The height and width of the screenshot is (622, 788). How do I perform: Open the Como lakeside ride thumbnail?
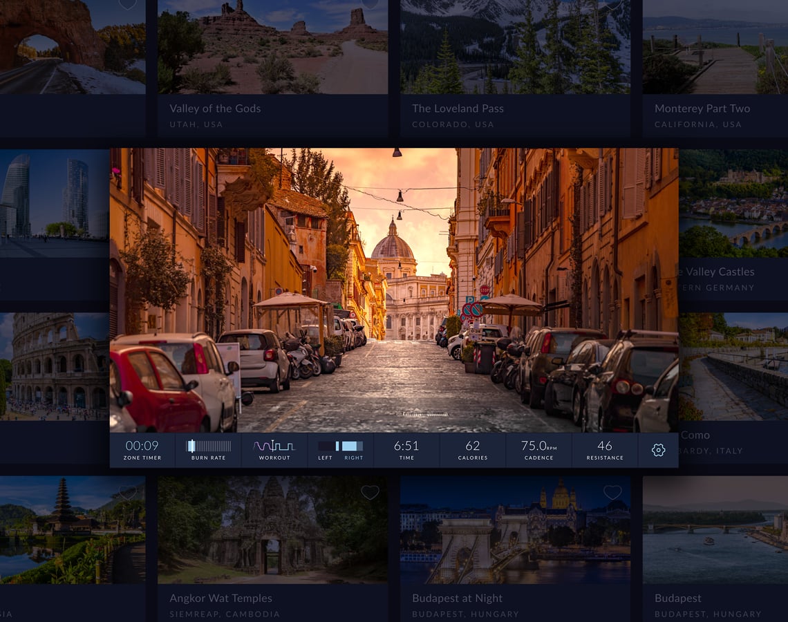click(733, 367)
